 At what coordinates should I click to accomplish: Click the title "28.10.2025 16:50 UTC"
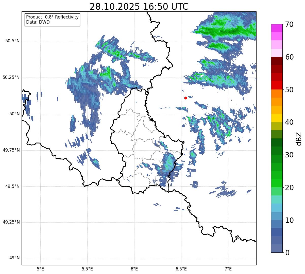coord(139,7)
